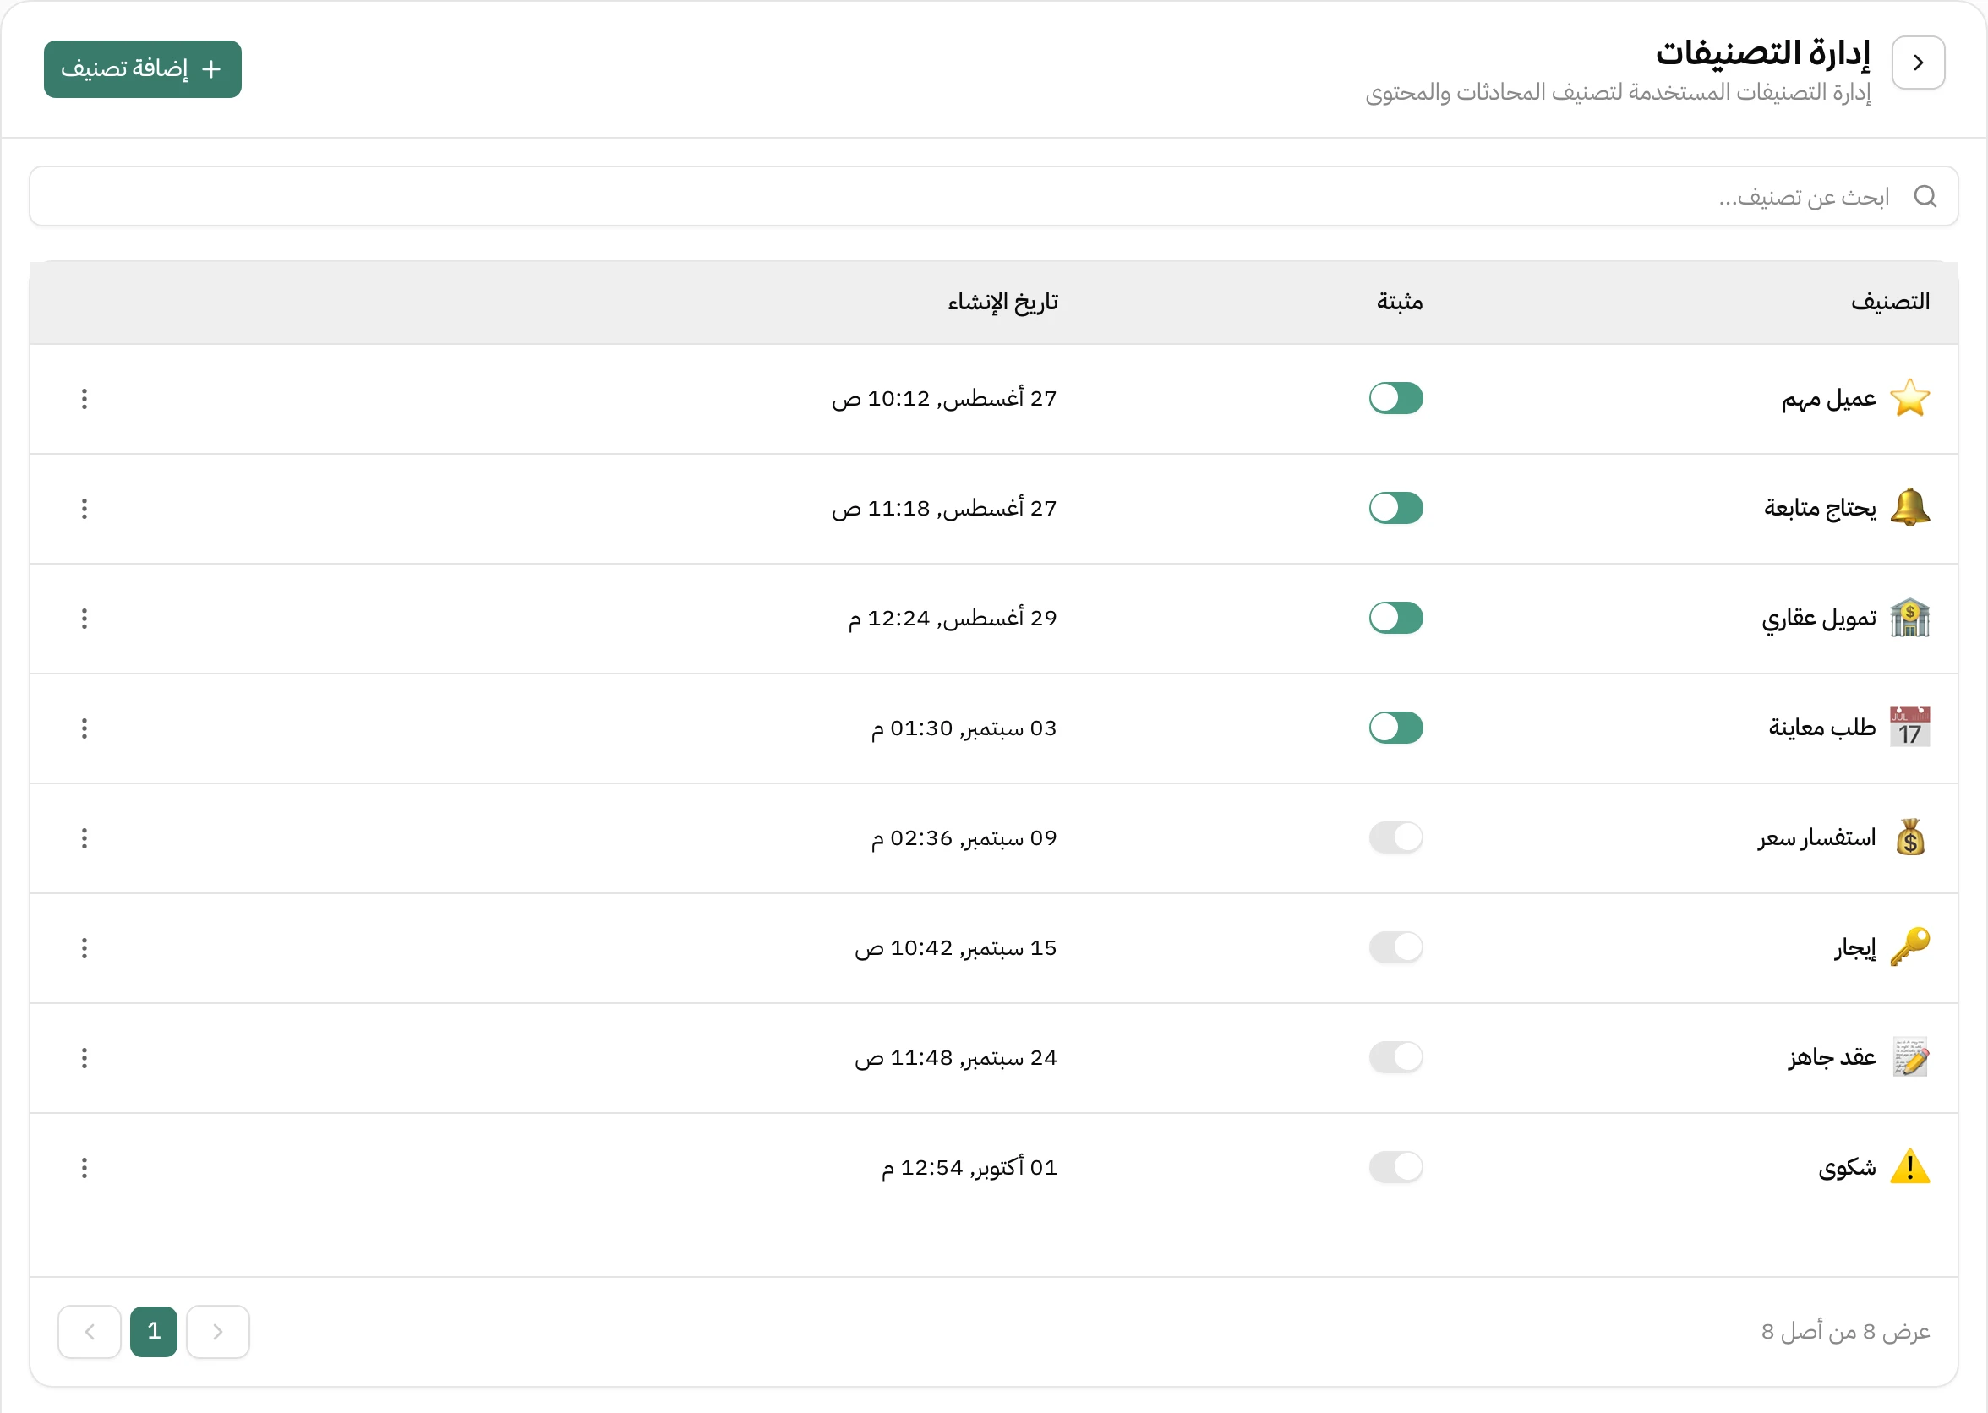Turn on pinned toggle for شكوى
The height and width of the screenshot is (1413, 1988).
1395,1168
